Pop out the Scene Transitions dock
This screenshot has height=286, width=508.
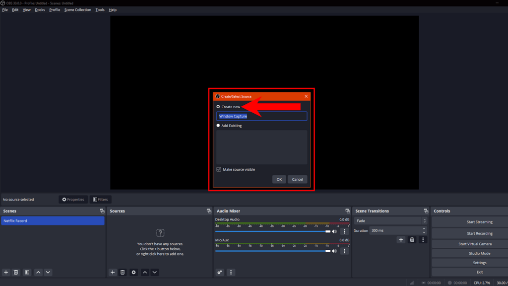pyautogui.click(x=426, y=211)
